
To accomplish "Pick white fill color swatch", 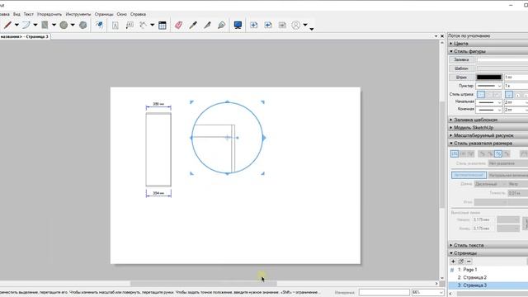I will (502, 59).
